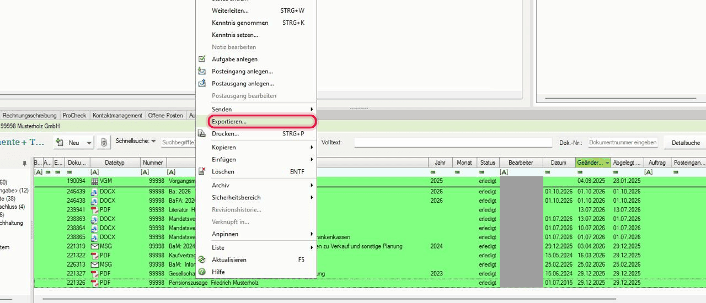Viewport: 706px width, 303px height.
Task: Sort by the Auftrag column header
Action: (657, 163)
